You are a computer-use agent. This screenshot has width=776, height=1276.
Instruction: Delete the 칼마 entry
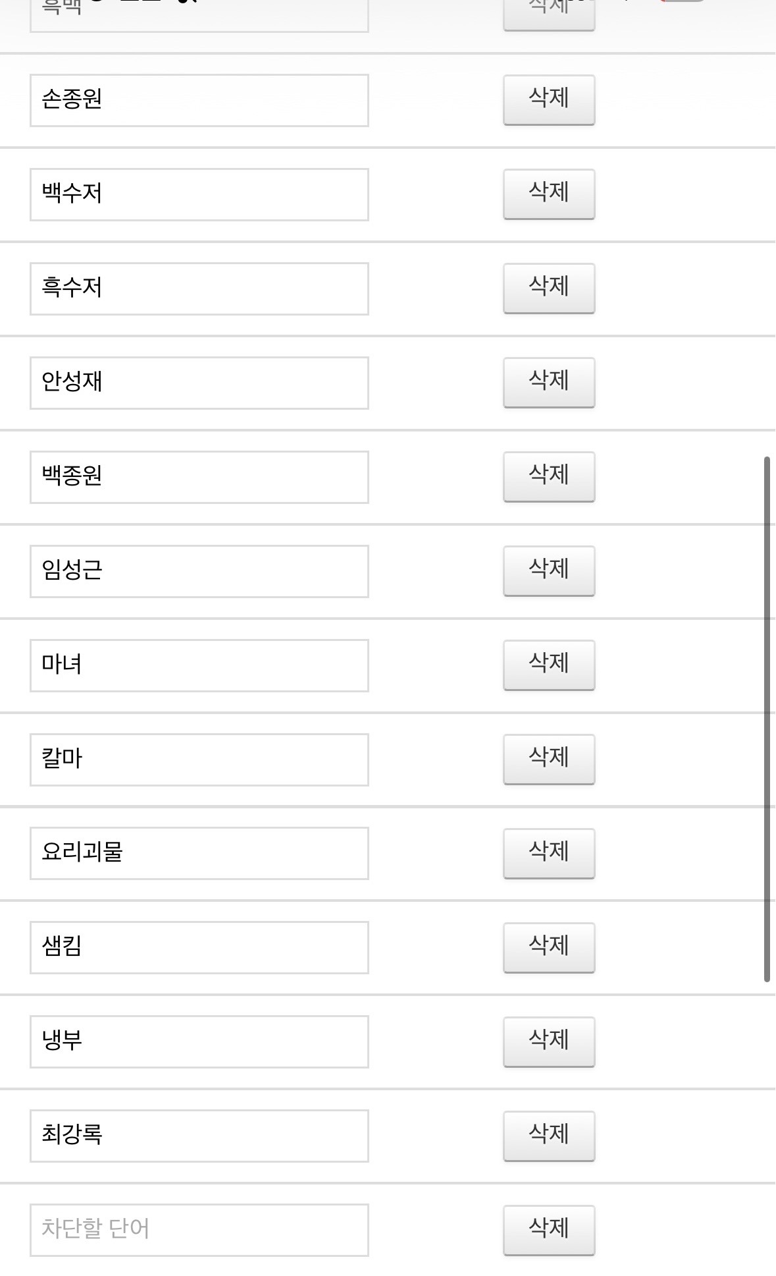(549, 759)
